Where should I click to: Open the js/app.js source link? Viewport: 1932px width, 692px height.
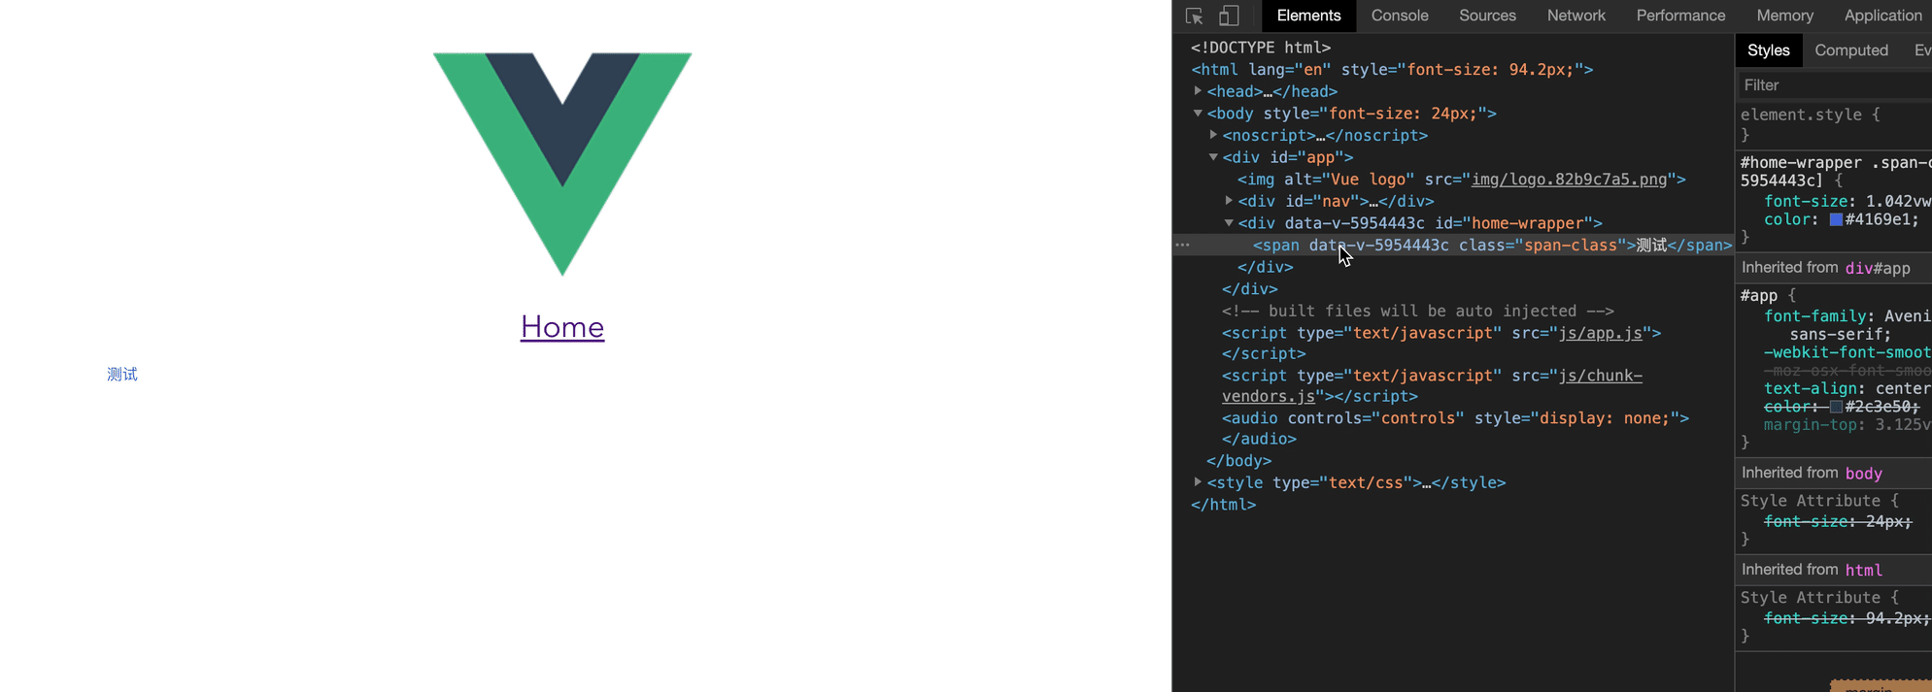pyautogui.click(x=1600, y=333)
